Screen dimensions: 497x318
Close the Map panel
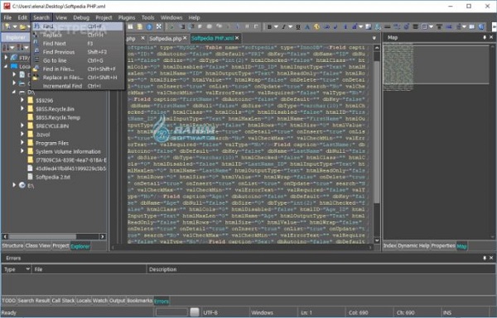[491, 37]
